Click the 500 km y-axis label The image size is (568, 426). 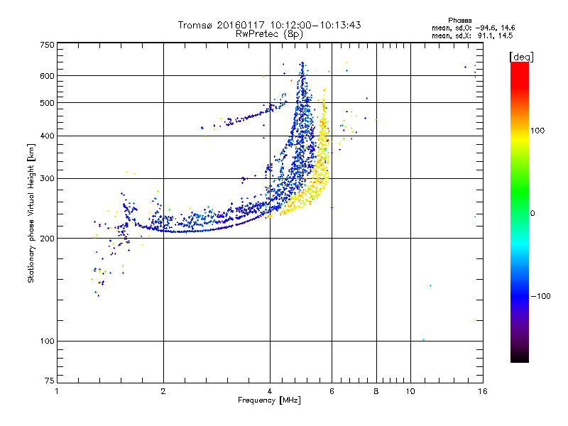click(47, 103)
